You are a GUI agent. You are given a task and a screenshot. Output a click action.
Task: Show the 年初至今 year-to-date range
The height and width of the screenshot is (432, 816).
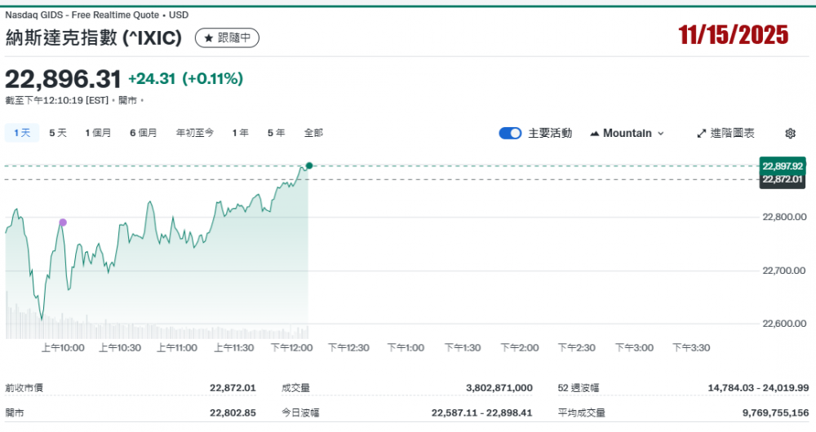click(x=195, y=133)
